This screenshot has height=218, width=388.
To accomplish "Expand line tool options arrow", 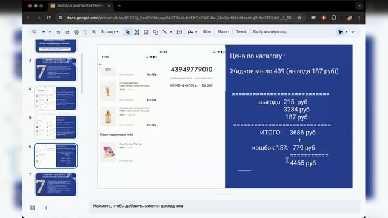I will (171, 32).
